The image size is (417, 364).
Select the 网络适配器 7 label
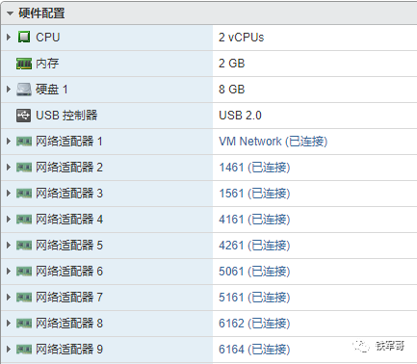tap(69, 298)
